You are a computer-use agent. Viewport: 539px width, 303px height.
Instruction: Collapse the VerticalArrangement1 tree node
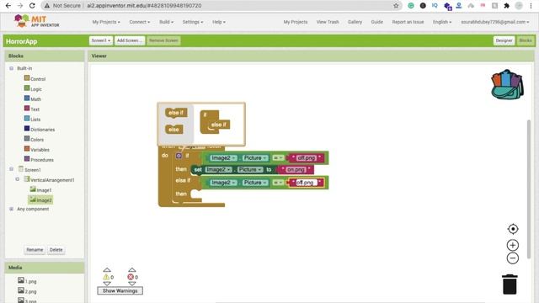point(18,179)
